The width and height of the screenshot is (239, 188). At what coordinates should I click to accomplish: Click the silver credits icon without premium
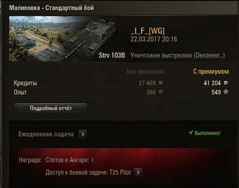(161, 83)
